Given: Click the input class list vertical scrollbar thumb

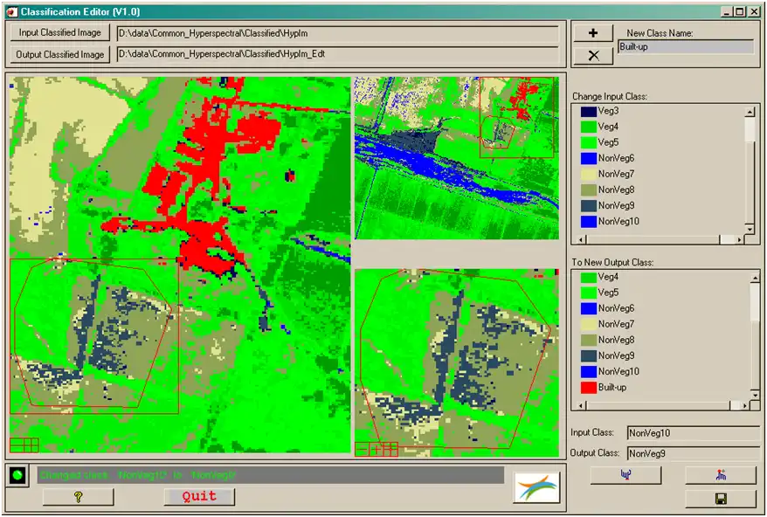Looking at the screenshot, I should [750, 130].
